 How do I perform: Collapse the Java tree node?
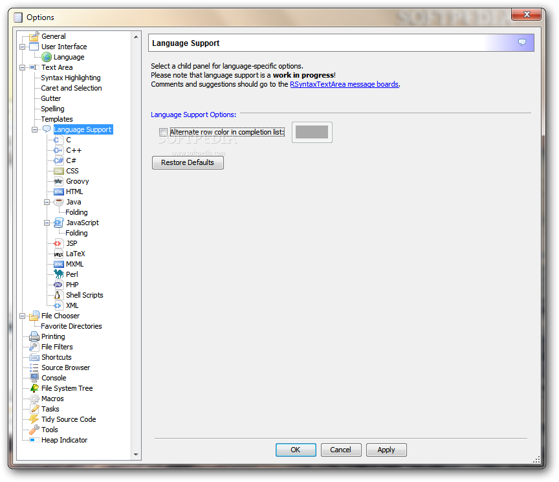point(47,202)
